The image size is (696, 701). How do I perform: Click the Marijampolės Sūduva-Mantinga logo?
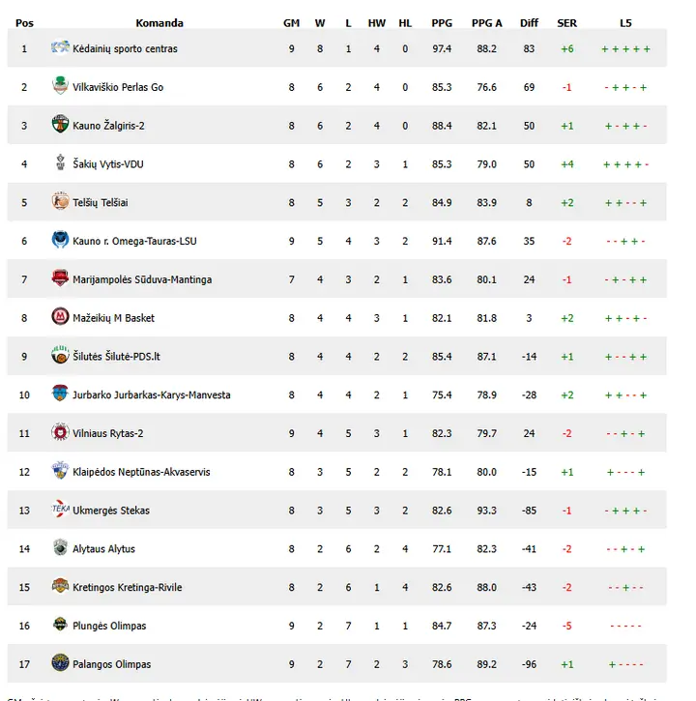(60, 278)
